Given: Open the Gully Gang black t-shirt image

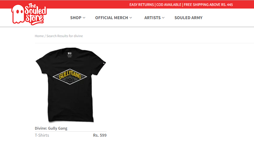Looking at the screenshot, I should [71, 85].
